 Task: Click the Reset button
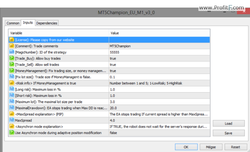[236, 147]
